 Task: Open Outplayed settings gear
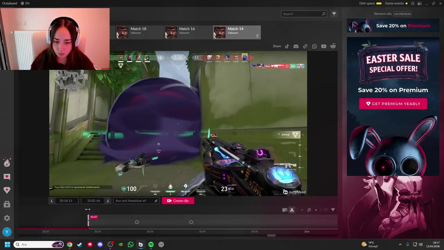(7, 218)
